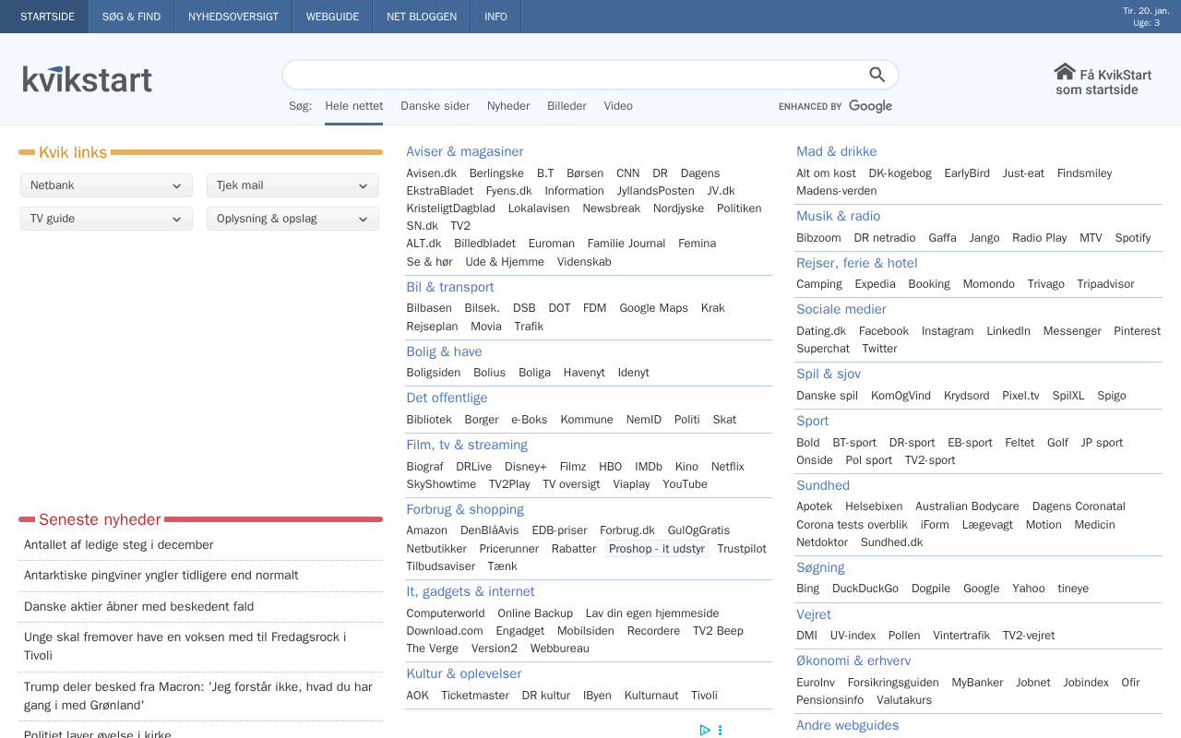Open the Nyhedsoversigt menu item
The width and height of the screenshot is (1181, 738).
(233, 17)
